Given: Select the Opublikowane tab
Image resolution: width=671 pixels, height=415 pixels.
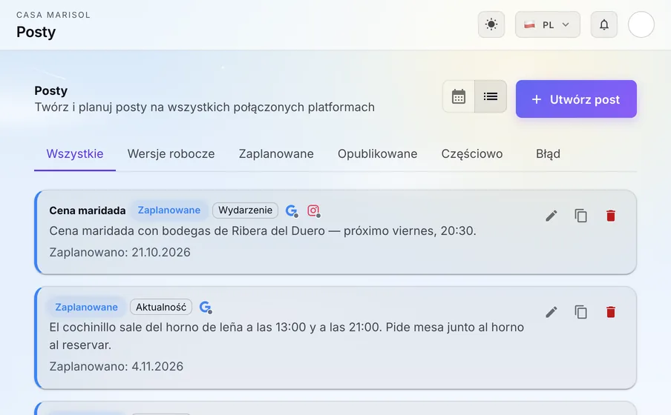Looking at the screenshot, I should click(x=377, y=154).
